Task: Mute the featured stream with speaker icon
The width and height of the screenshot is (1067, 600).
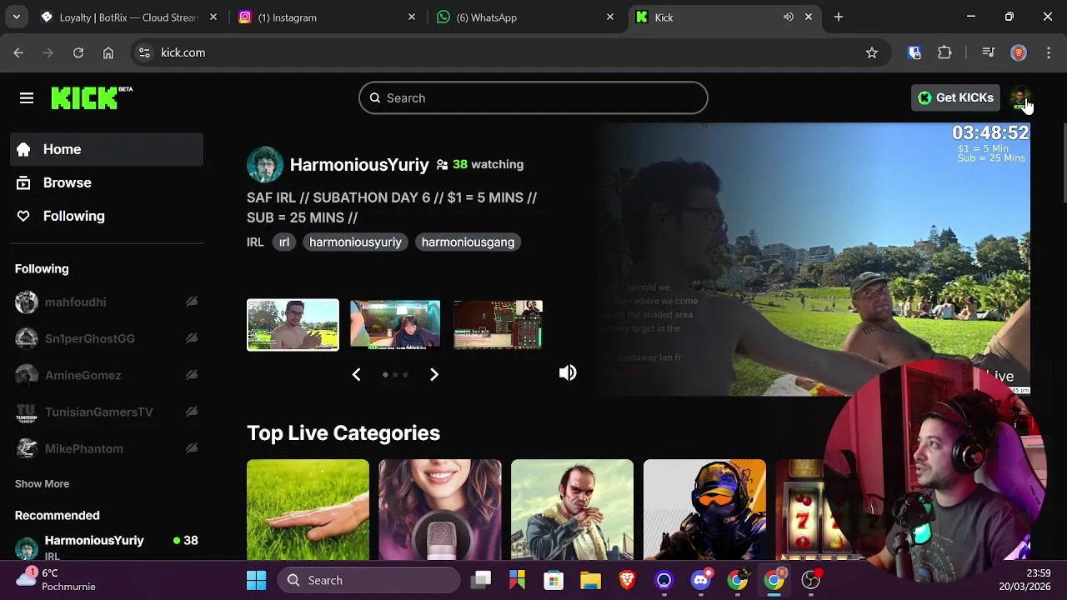Action: 568,372
